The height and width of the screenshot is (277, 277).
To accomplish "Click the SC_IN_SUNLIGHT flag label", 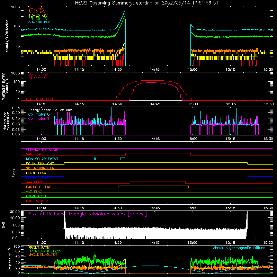I will pos(40,163).
